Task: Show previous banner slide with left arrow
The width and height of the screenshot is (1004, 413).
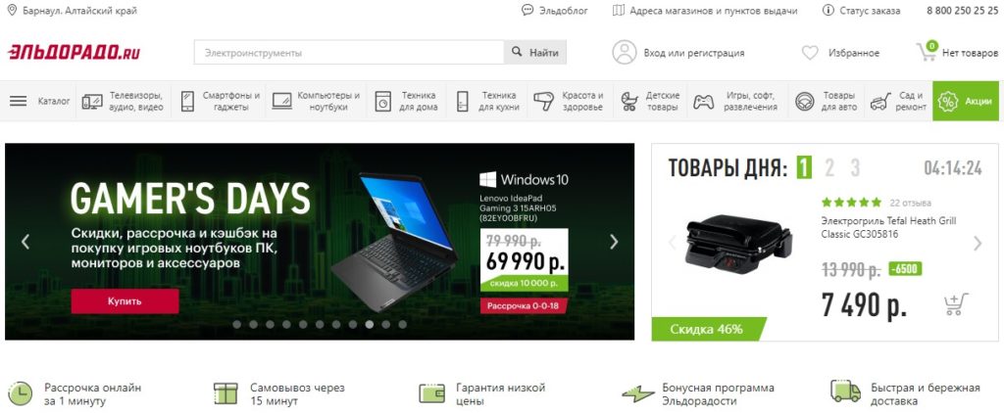Action: (x=25, y=242)
